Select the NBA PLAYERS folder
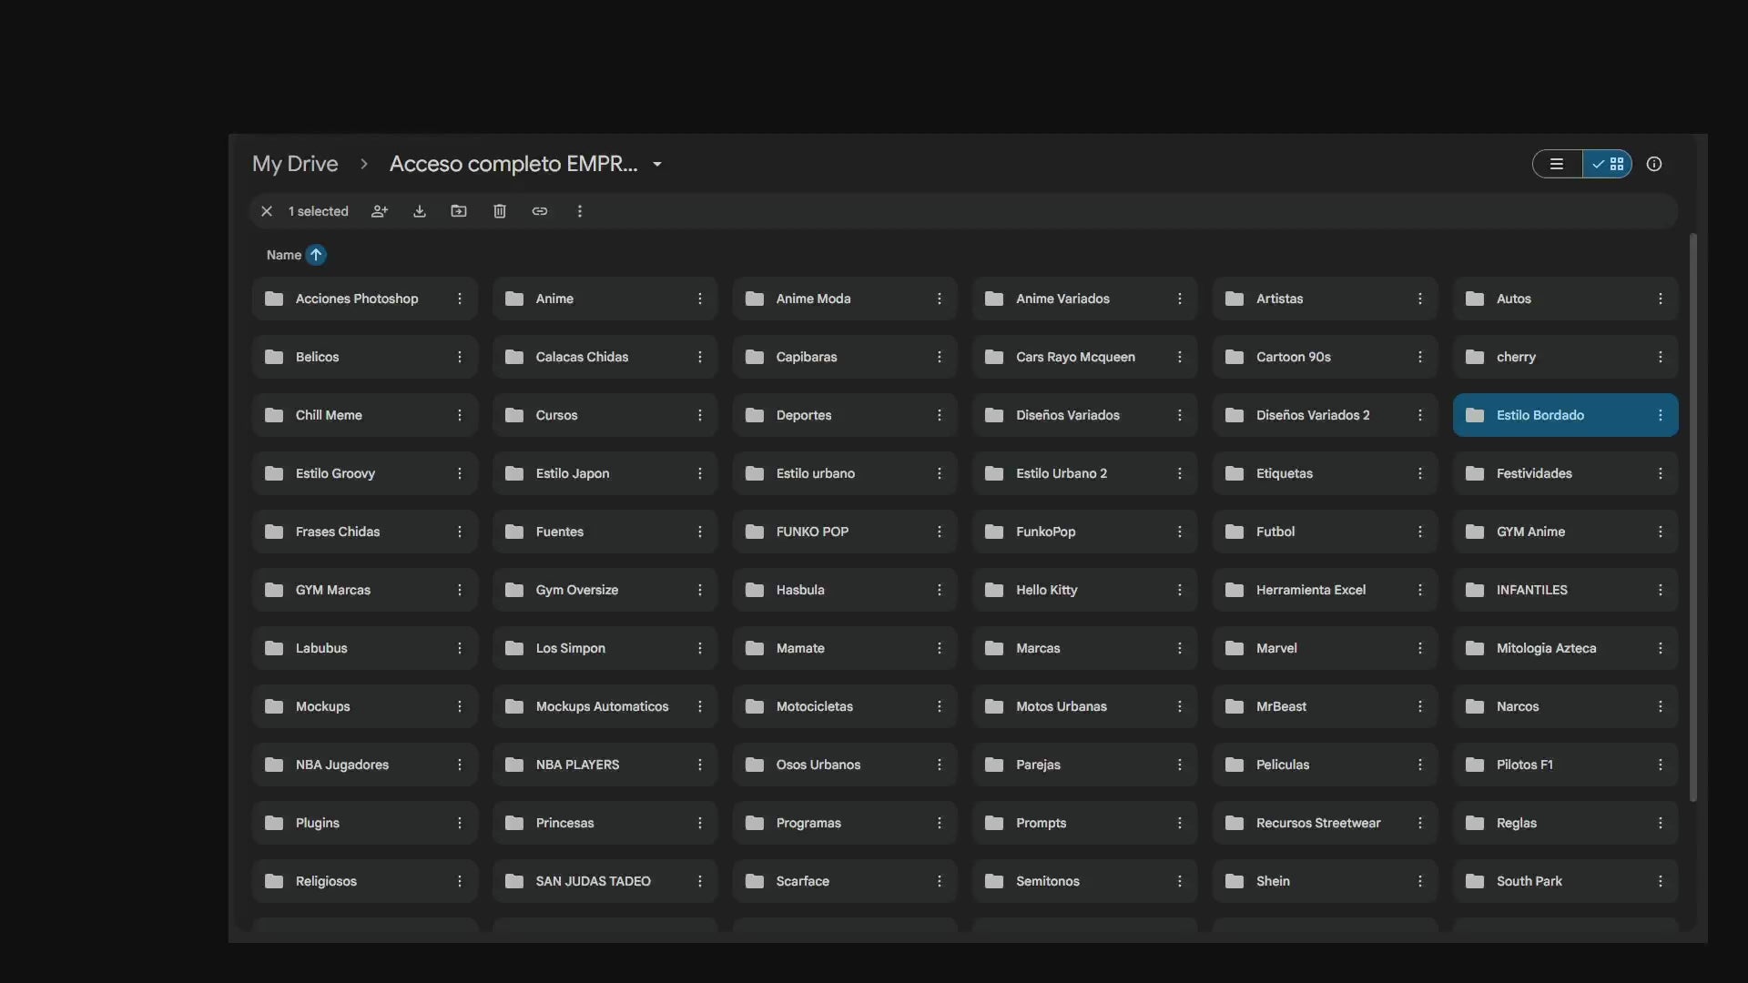1748x983 pixels. click(x=605, y=765)
